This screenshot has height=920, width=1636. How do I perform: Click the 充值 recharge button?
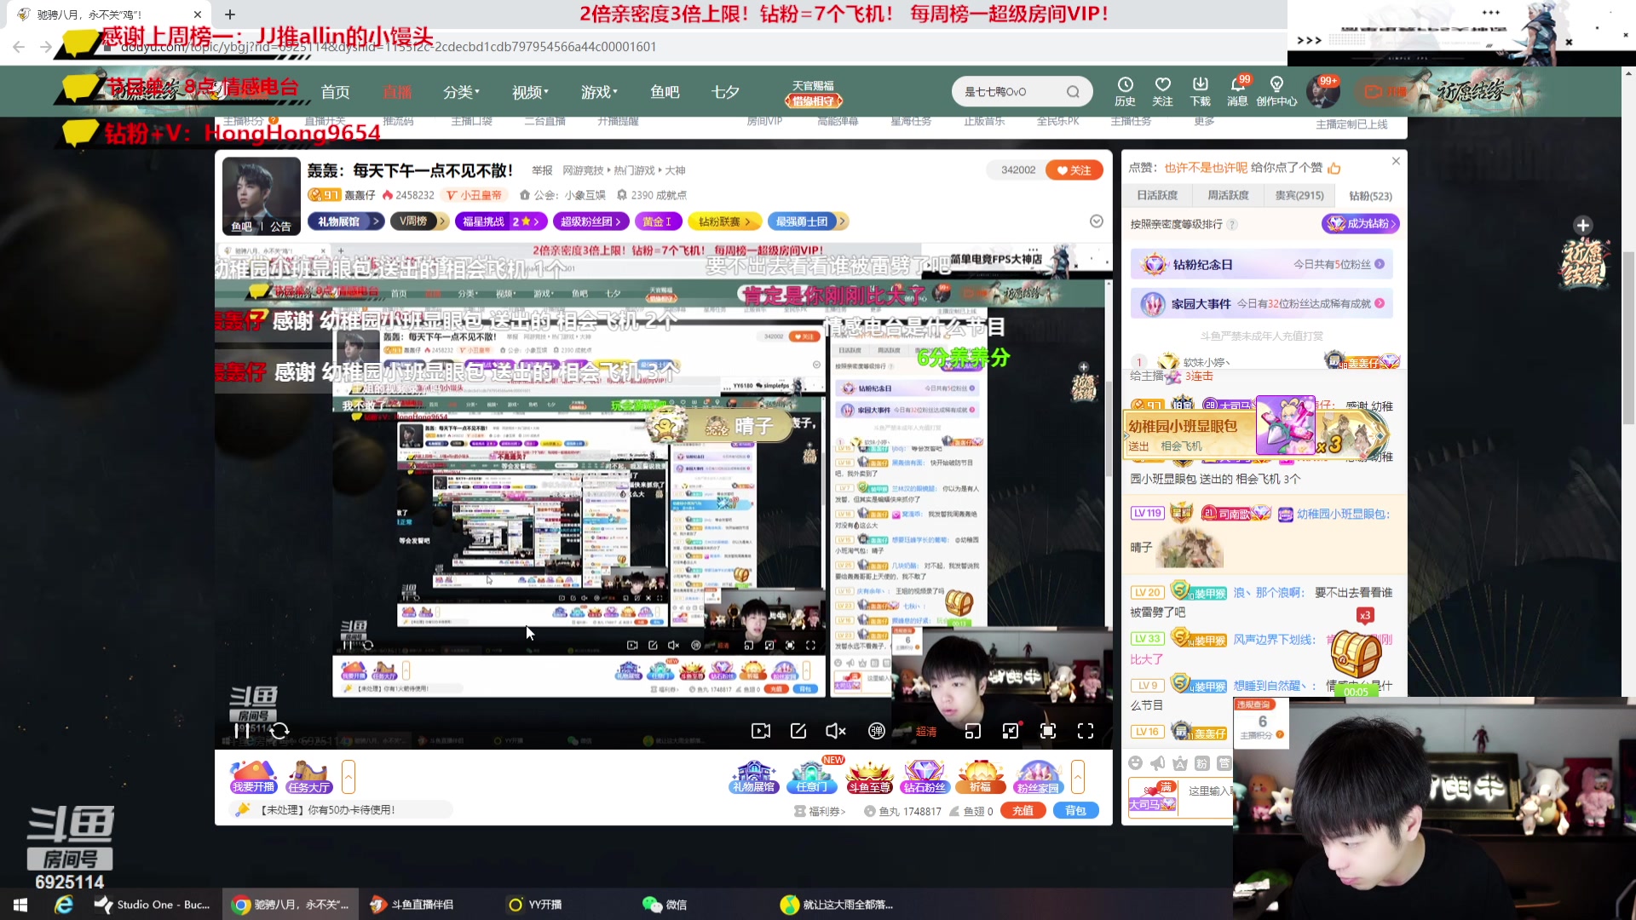pyautogui.click(x=1022, y=810)
